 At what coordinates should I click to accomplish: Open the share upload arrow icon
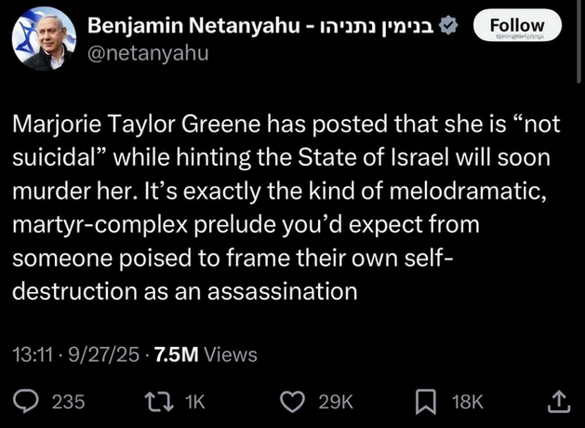[559, 402]
